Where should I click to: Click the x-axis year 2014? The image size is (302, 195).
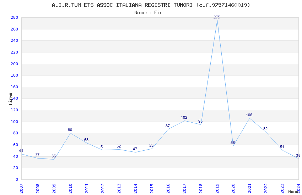coord(136,189)
